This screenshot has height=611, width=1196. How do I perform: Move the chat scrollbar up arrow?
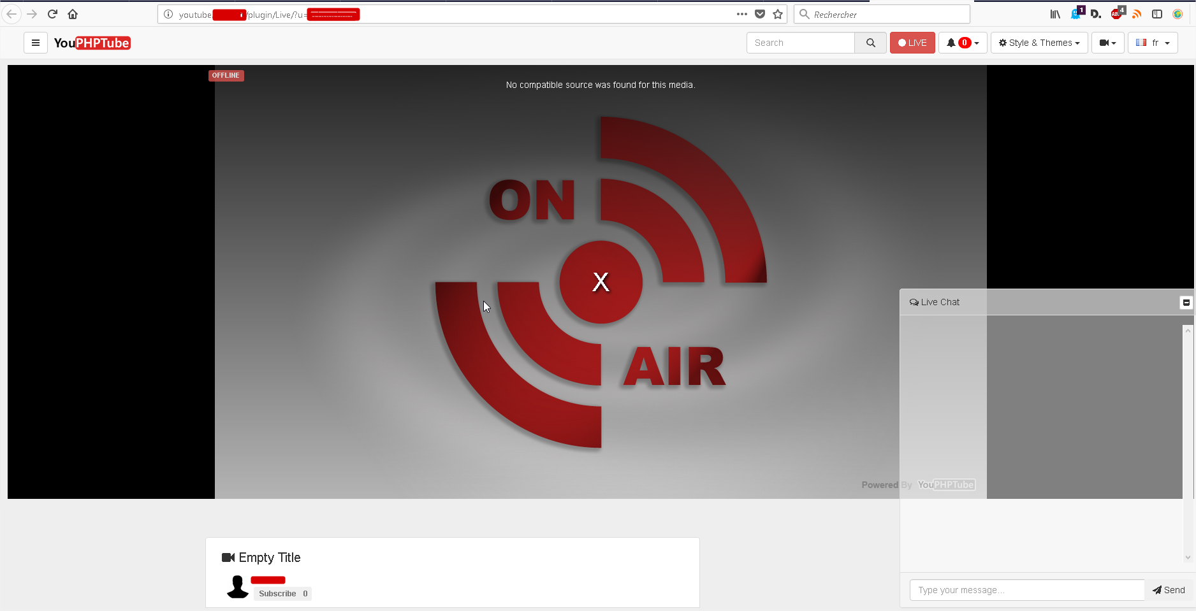pos(1188,331)
